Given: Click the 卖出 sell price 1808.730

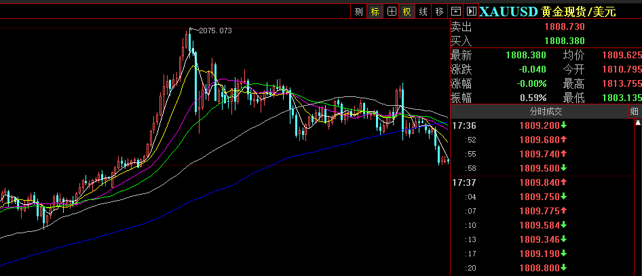Looking at the screenshot, I should click(x=564, y=26).
